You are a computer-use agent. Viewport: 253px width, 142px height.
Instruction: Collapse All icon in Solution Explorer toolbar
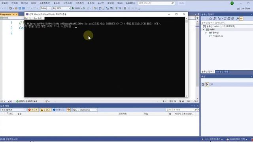point(229,19)
